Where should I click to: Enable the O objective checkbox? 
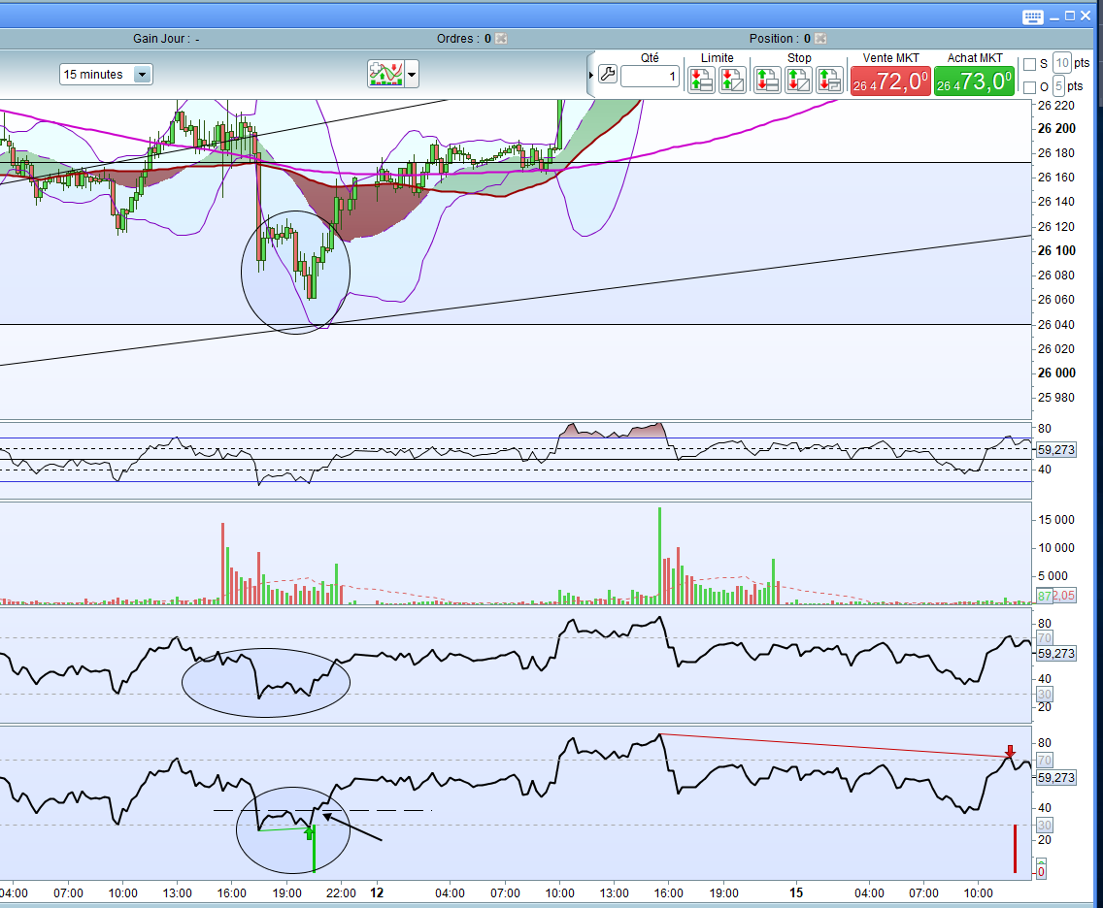click(1030, 87)
